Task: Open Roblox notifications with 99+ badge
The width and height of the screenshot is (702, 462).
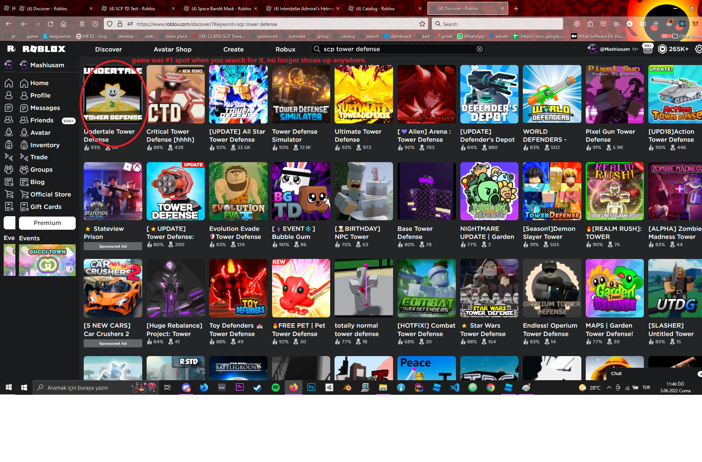Action: point(648,49)
